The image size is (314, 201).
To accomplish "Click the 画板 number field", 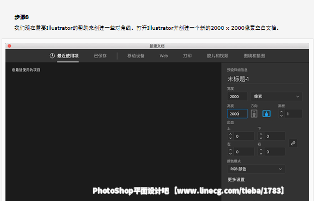I will [x=293, y=114].
